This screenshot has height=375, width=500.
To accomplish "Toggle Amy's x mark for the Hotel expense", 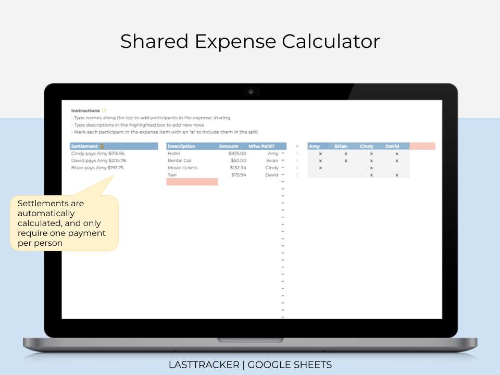I will (320, 153).
